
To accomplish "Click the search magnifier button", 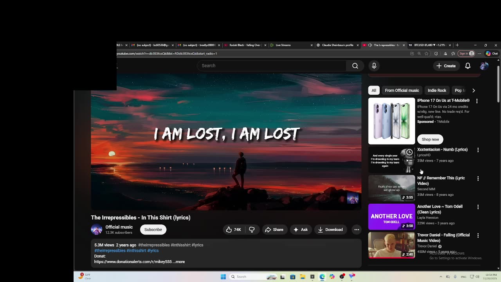I will tap(355, 66).
